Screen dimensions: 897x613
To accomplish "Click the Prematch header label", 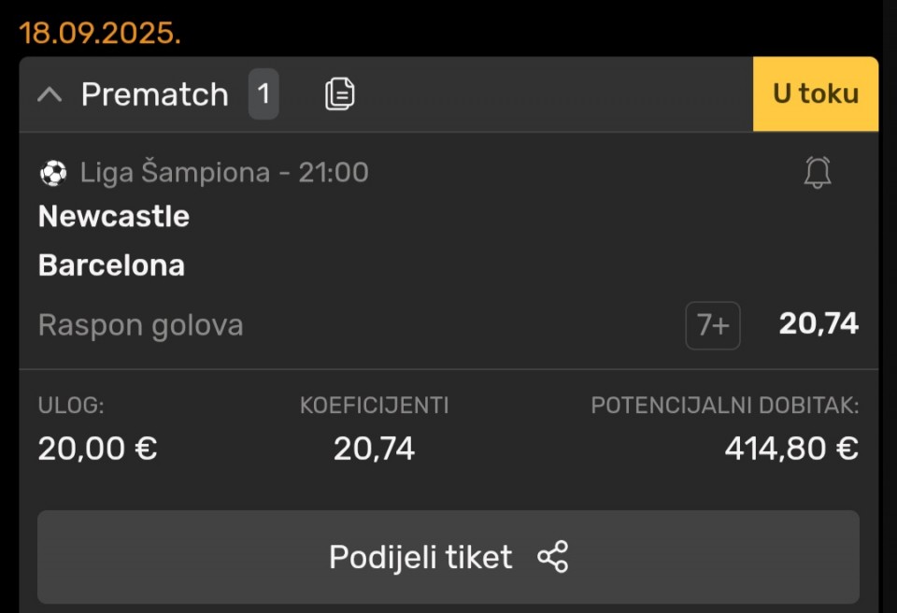I will click(154, 94).
